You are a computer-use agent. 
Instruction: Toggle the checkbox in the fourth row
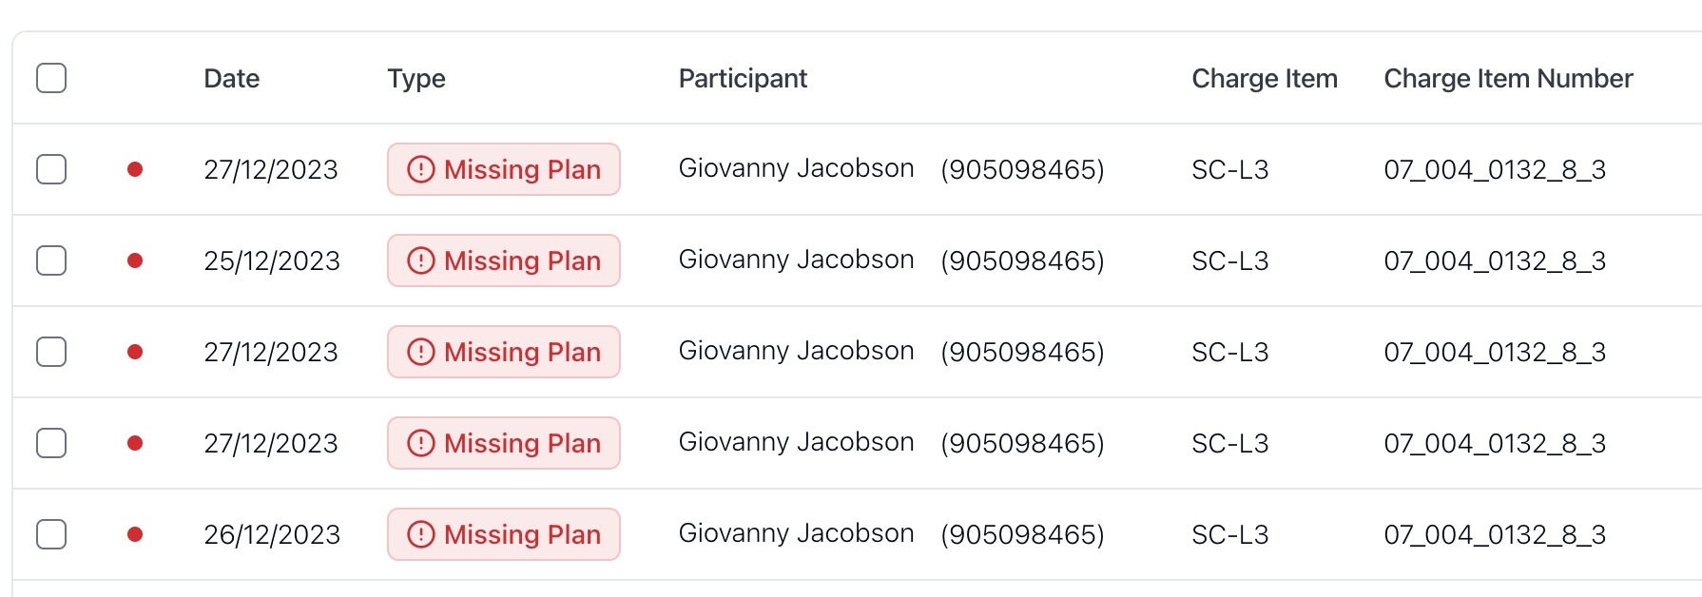point(51,443)
